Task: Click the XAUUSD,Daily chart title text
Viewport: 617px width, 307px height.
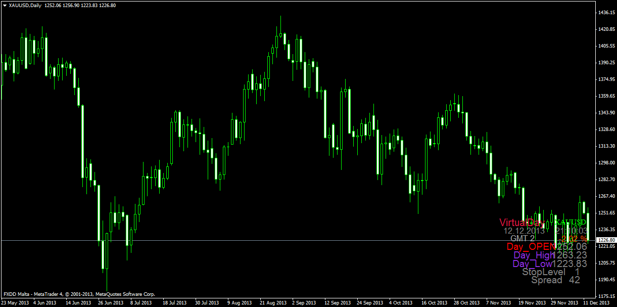Action: click(25, 5)
